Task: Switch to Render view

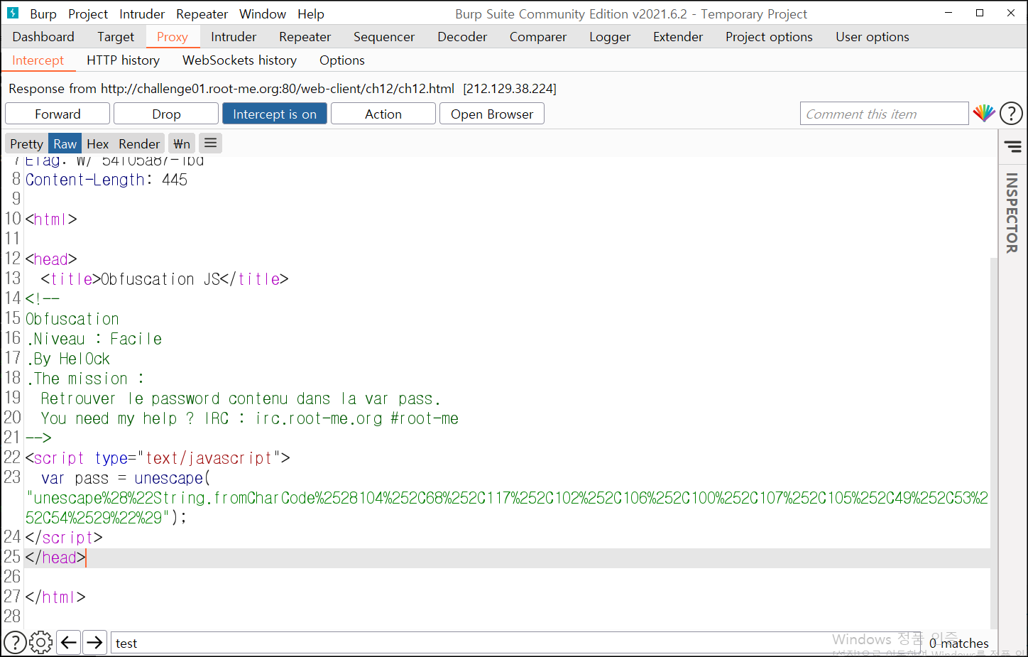Action: click(139, 143)
